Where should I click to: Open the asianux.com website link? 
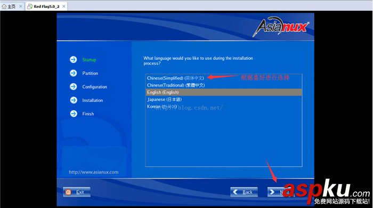click(93, 172)
